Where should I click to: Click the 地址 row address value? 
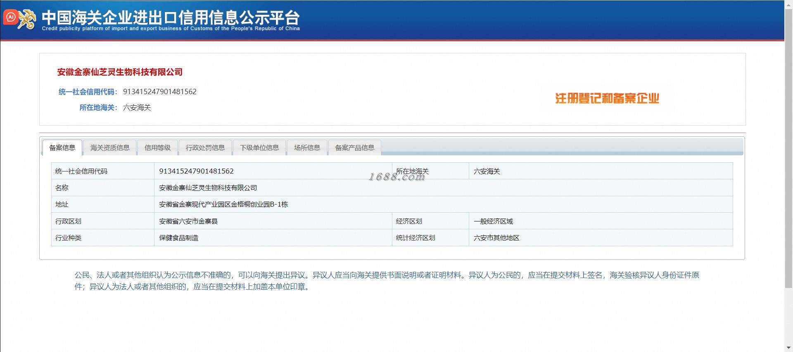[x=223, y=204]
